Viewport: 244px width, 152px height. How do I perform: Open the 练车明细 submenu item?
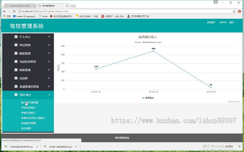coord(26,128)
